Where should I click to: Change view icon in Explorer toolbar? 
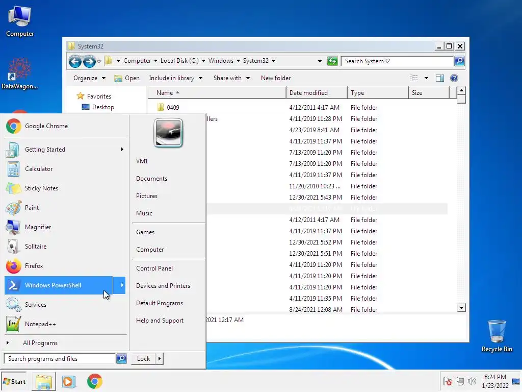[x=414, y=78]
